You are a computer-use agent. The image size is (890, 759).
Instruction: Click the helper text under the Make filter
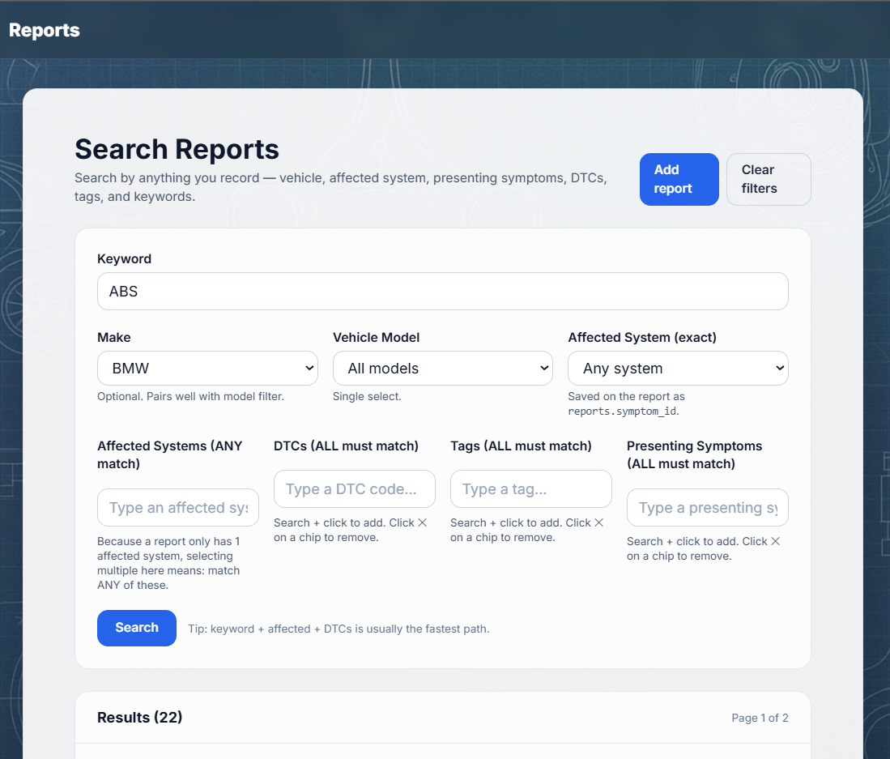pos(192,396)
